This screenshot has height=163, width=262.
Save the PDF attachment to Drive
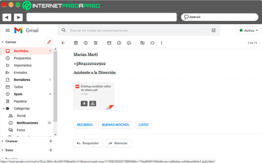[x=92, y=104]
